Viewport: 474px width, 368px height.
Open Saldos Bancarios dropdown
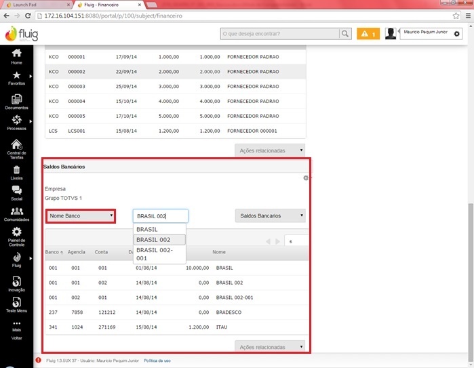tap(271, 216)
